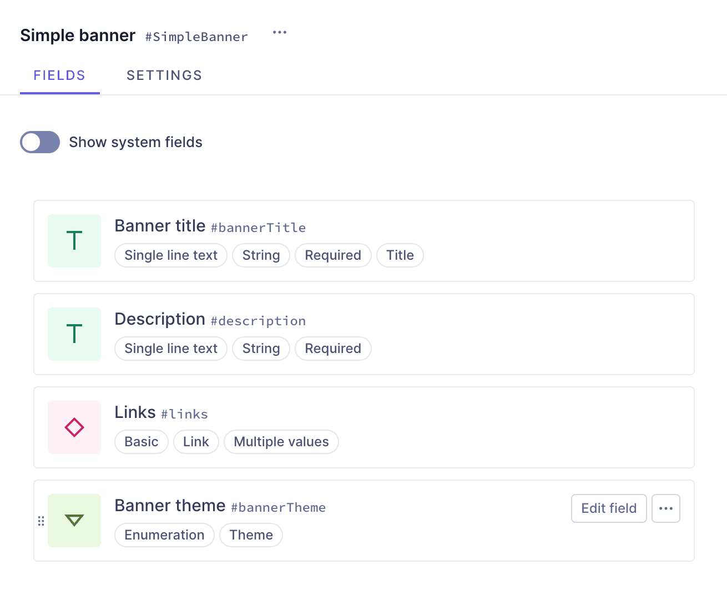Viewport: 727px width, 595px height.
Task: Click the Edit field button for Banner theme
Action: click(608, 508)
